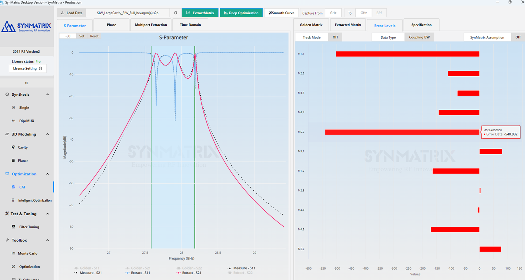525x280 pixels.
Task: Click the Test & Tuning tools icon
Action: tap(7, 214)
